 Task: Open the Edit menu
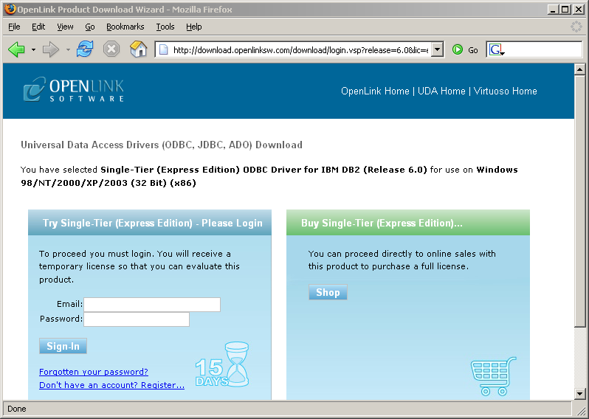(x=38, y=27)
